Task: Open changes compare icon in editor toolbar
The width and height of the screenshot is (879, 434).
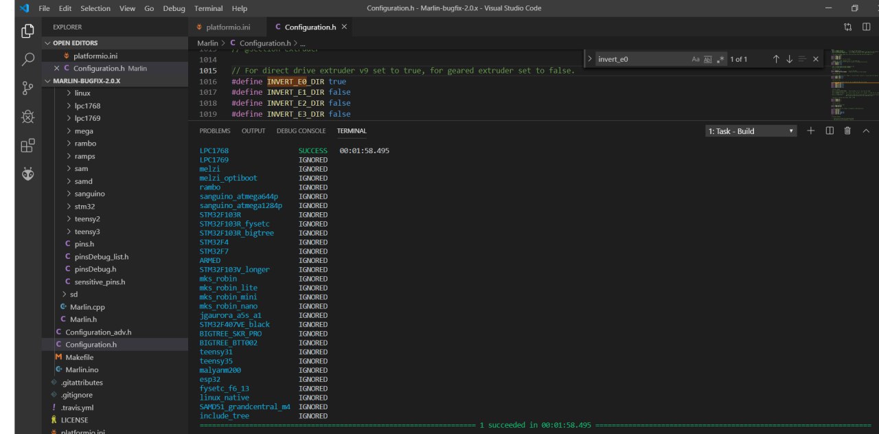Action: pos(847,27)
